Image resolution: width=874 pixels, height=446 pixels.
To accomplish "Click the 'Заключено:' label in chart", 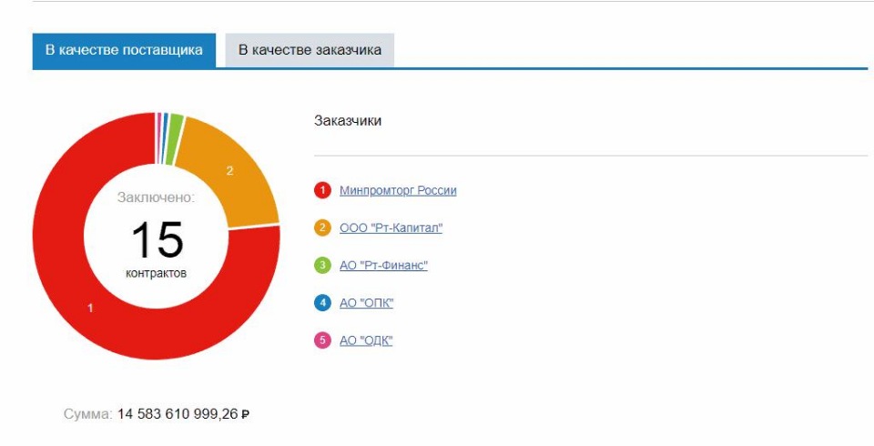I will point(156,198).
